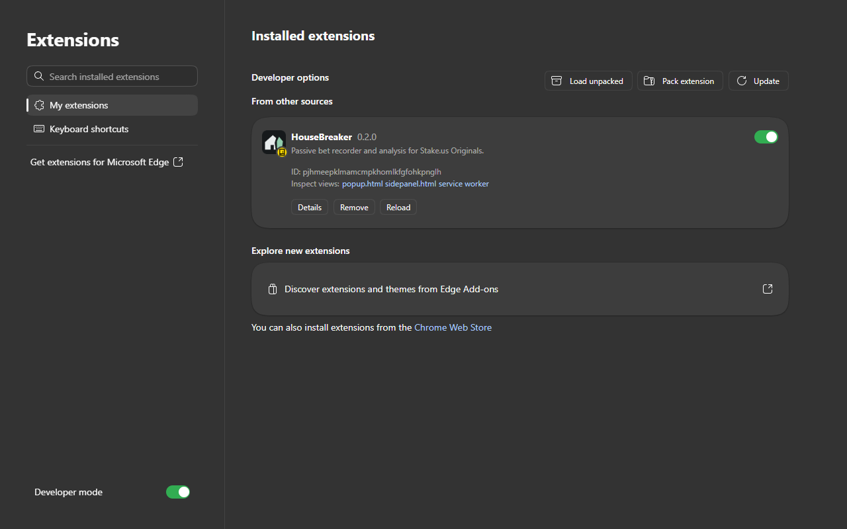The height and width of the screenshot is (529, 847).
Task: Click the magnifier icon in the search box
Action: click(x=39, y=76)
